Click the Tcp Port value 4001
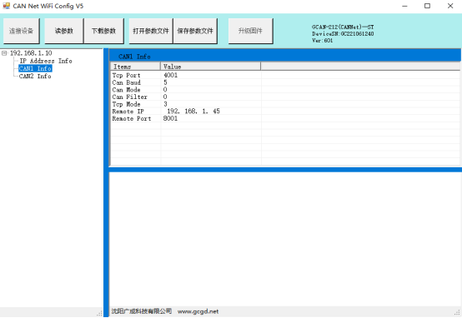This screenshot has height=318, width=462. (171, 75)
